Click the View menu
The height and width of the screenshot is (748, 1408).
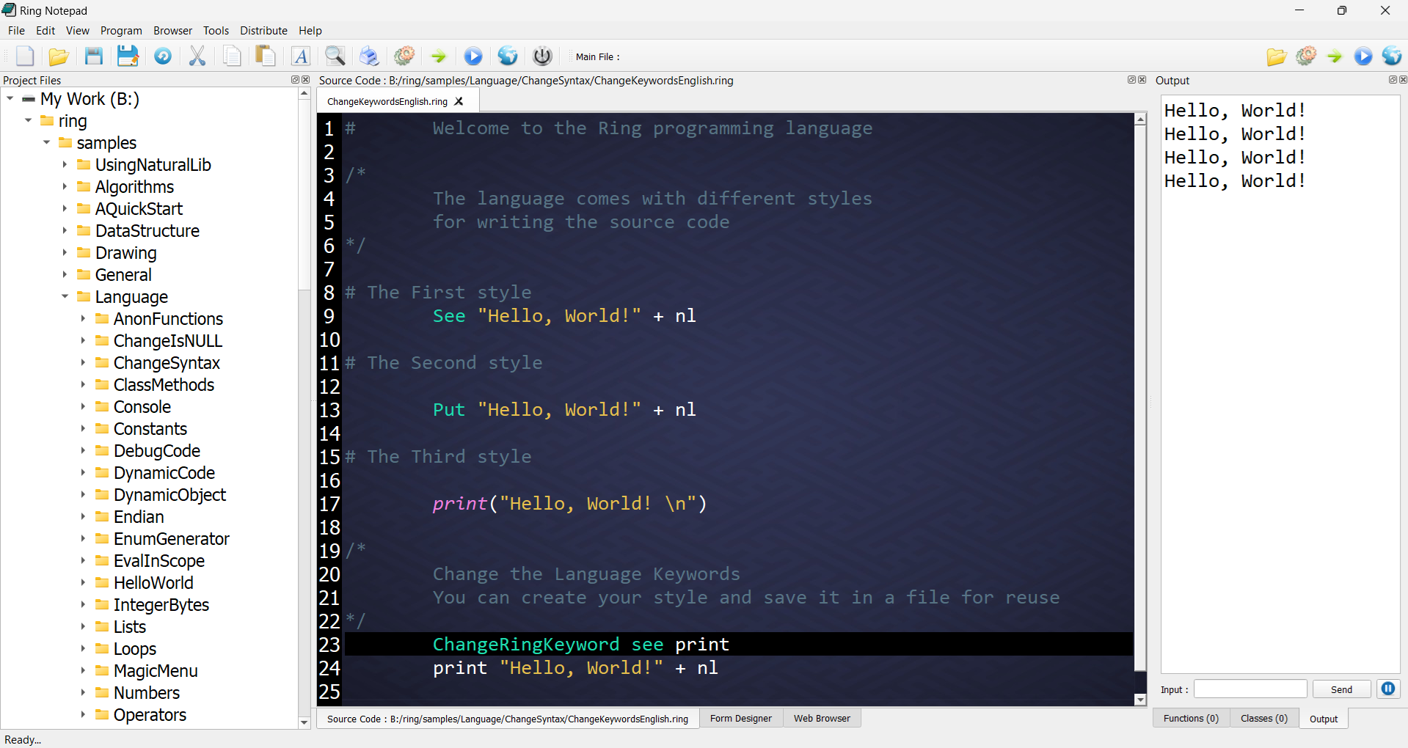(77, 30)
